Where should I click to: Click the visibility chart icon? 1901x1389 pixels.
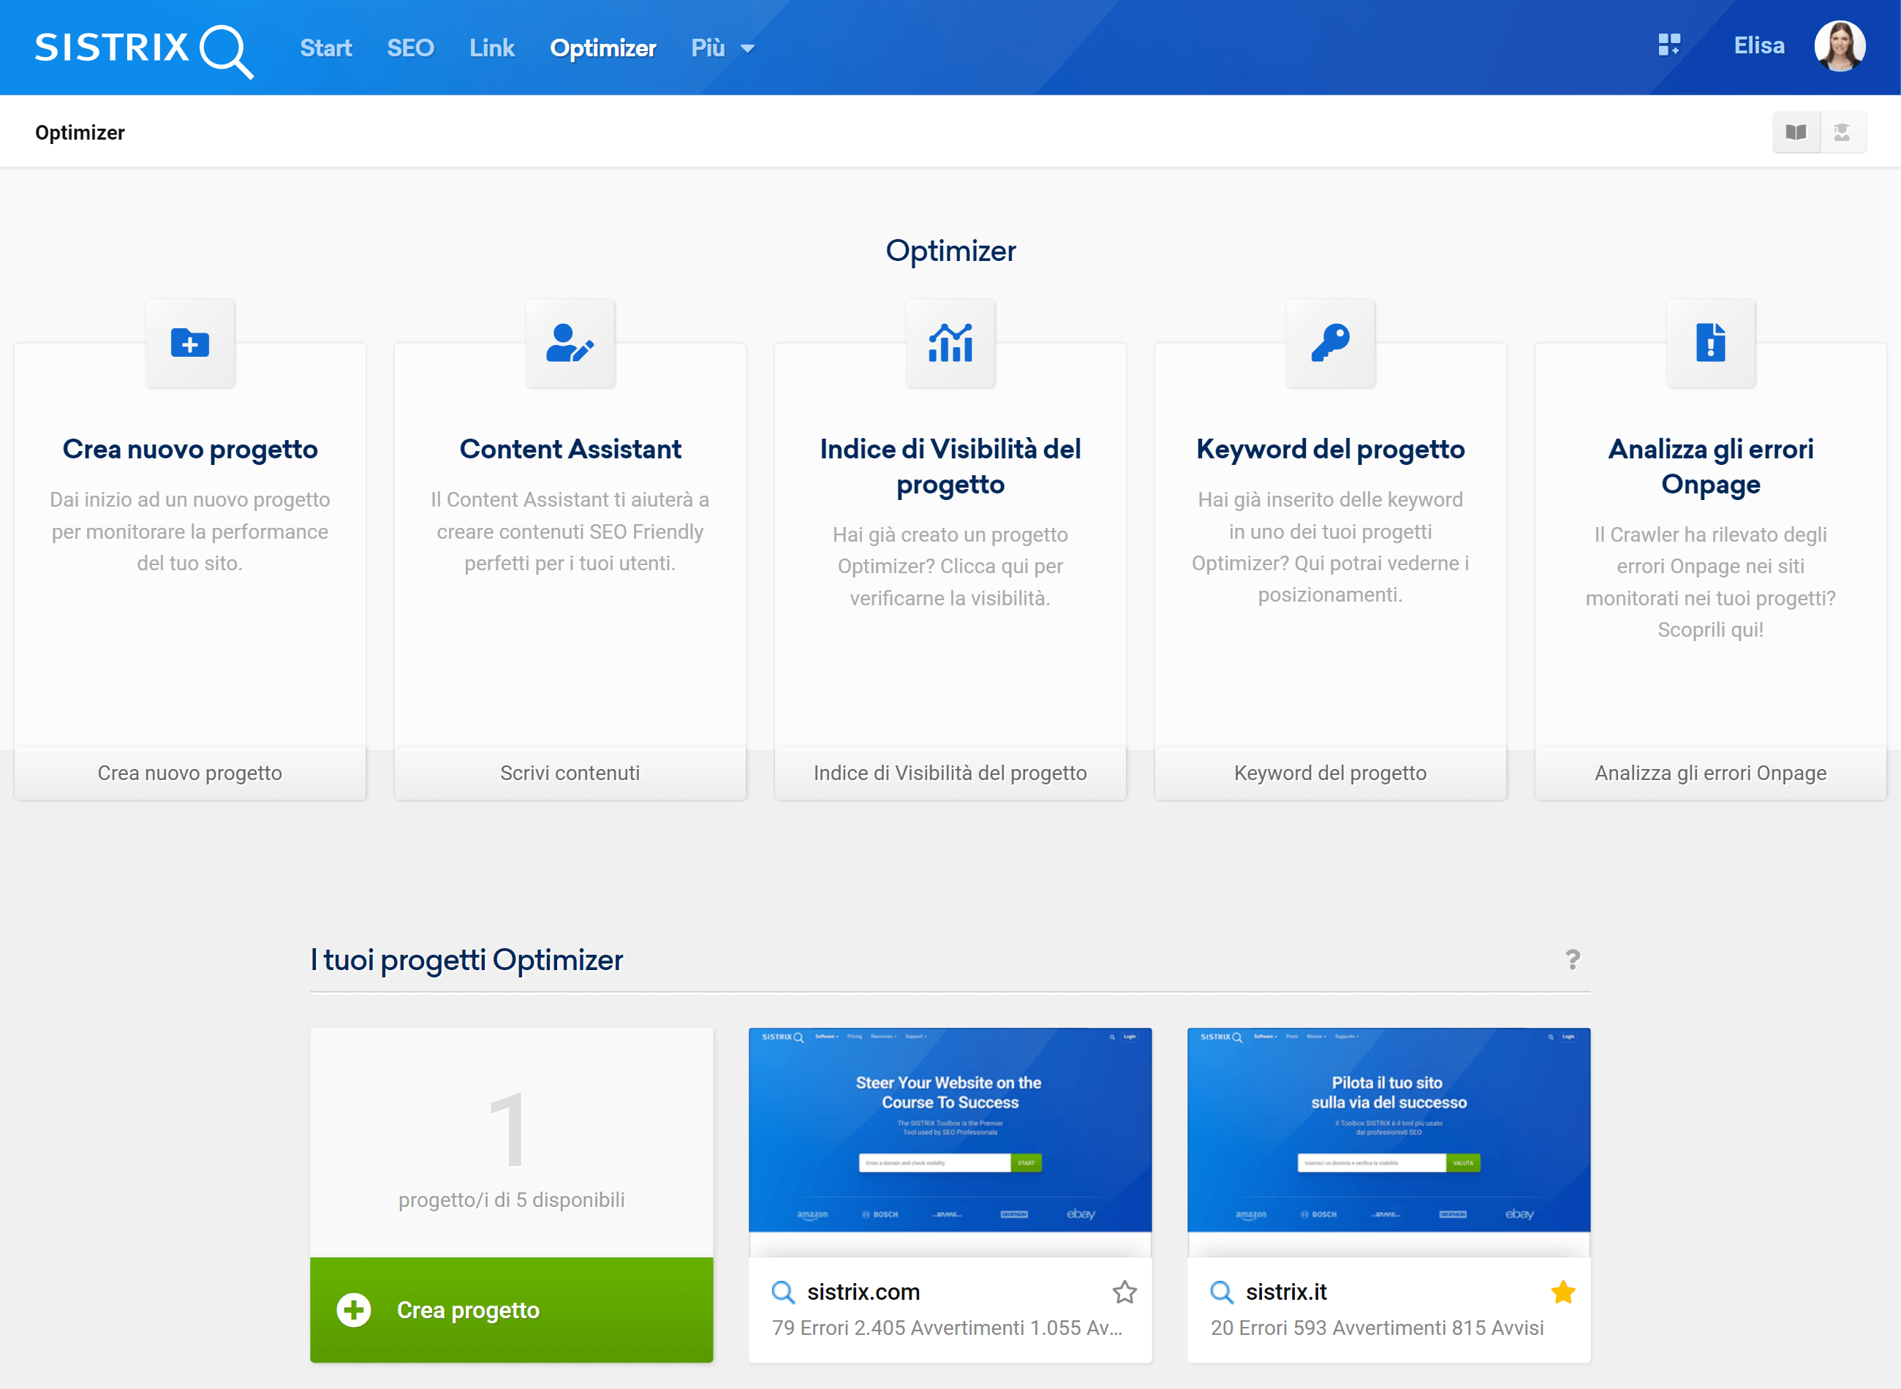950,343
